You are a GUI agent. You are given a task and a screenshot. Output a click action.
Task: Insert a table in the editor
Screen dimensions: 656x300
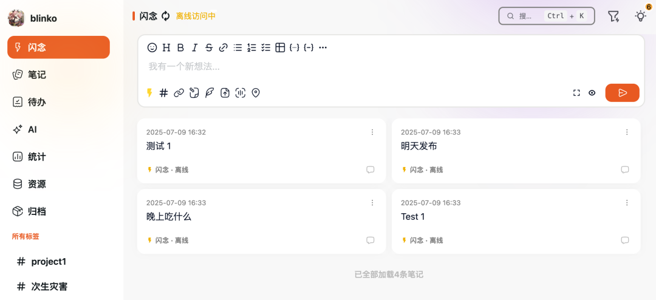(280, 48)
